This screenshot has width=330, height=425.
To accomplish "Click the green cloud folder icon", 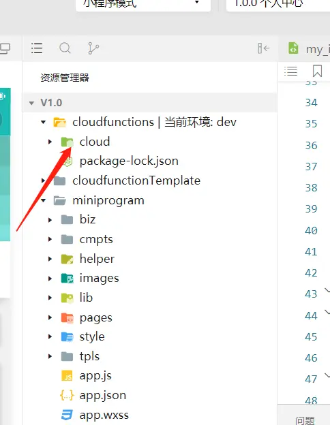I will [x=67, y=142].
